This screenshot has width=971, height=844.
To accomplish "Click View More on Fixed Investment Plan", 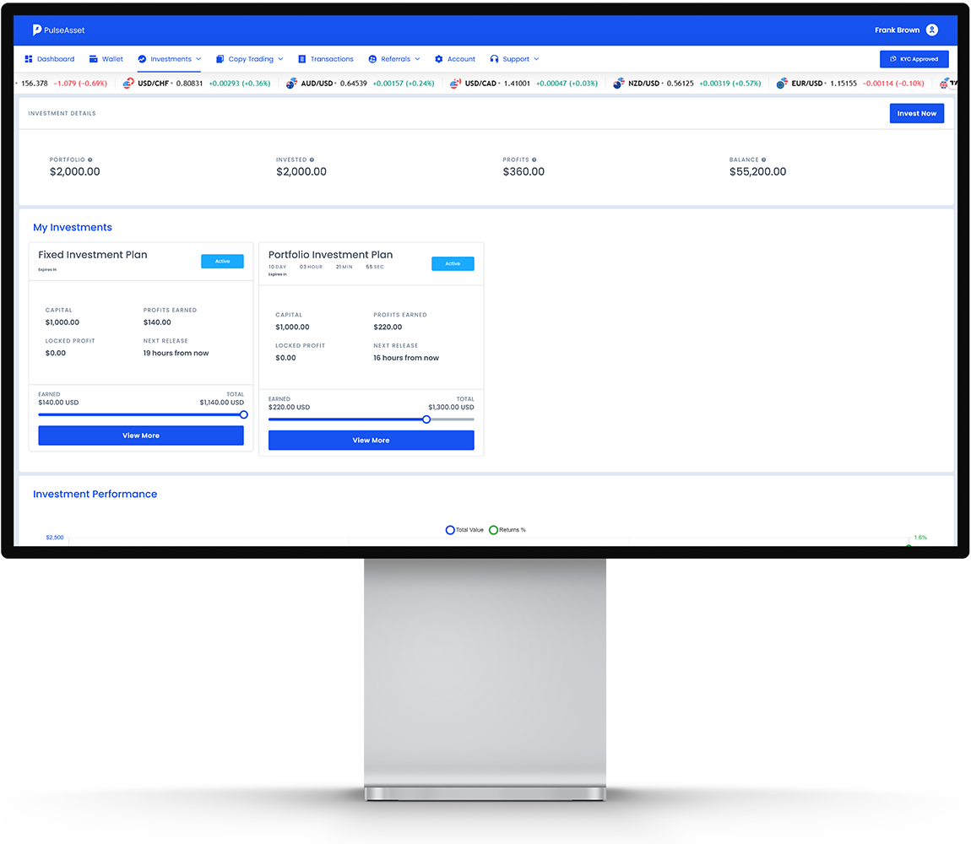I will tap(141, 436).
